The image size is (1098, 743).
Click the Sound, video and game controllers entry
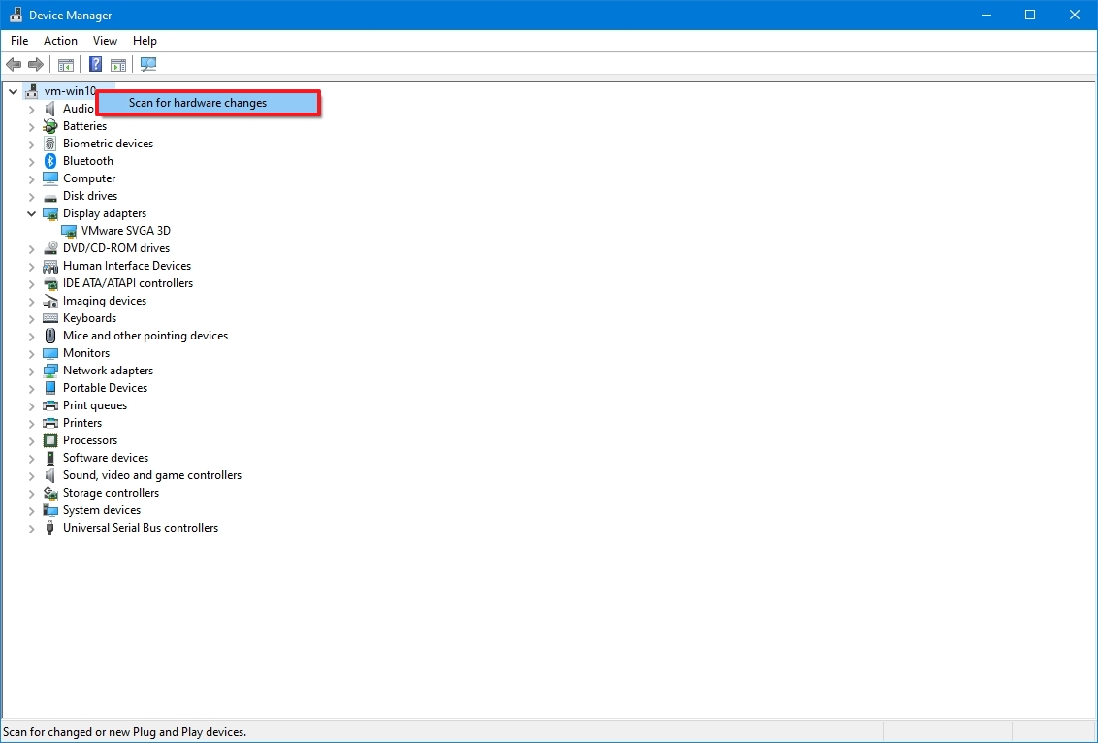(x=151, y=475)
